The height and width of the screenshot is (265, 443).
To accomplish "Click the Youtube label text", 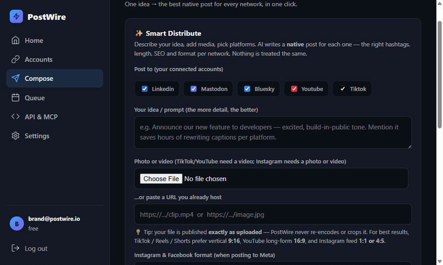I will pos(312,89).
